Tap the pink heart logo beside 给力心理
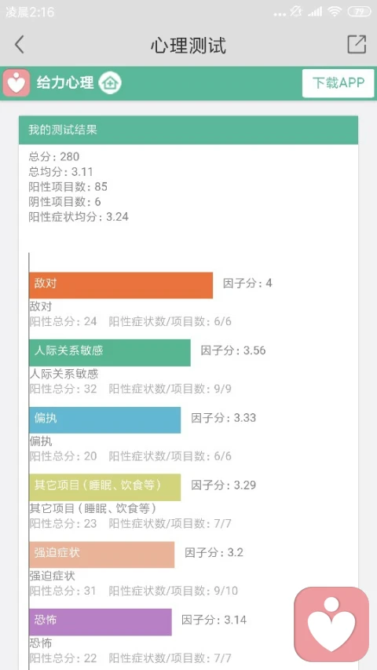This screenshot has width=377, height=670. [x=16, y=82]
